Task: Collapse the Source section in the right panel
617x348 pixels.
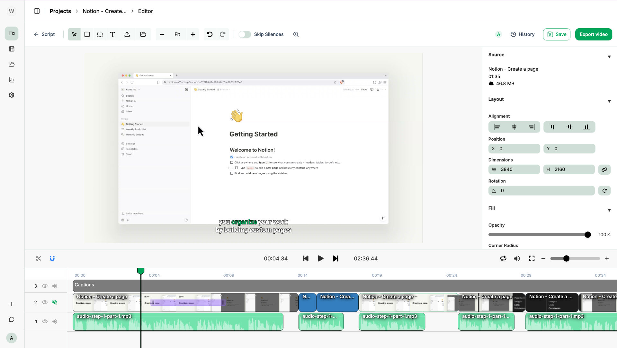Action: (x=609, y=57)
